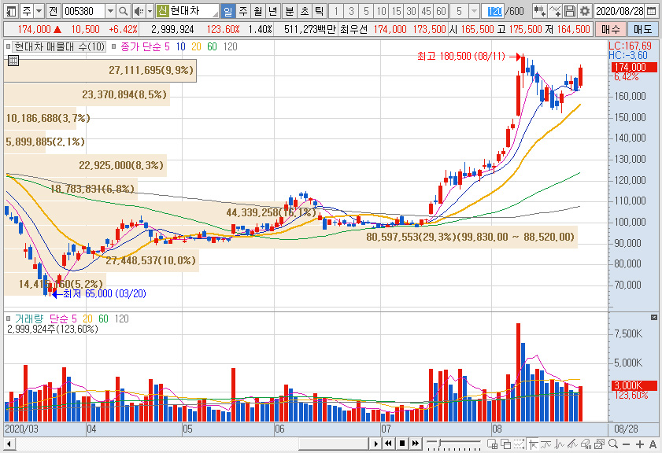The width and height of the screenshot is (662, 453).
Task: Select the 월 monthly chart period
Action: pyautogui.click(x=258, y=11)
